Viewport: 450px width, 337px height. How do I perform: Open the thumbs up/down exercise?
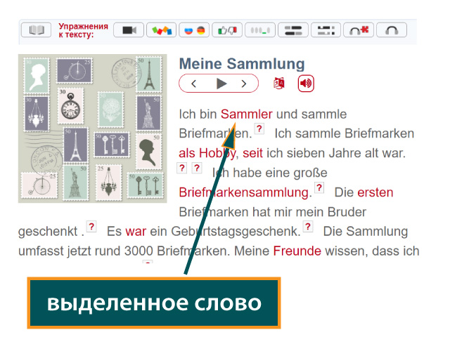pyautogui.click(x=226, y=30)
